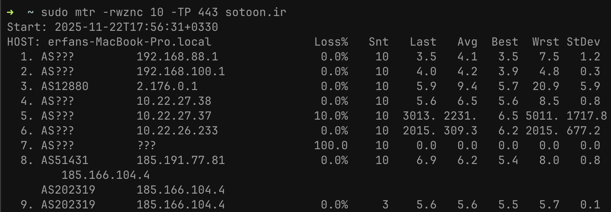Click the Snt column header
Image resolution: width=611 pixels, height=212 pixels.
click(379, 42)
